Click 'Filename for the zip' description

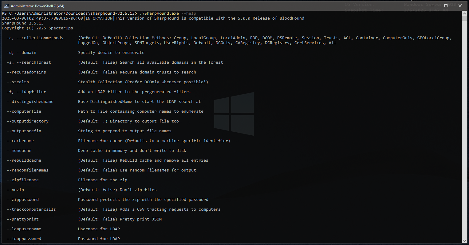tap(103, 180)
